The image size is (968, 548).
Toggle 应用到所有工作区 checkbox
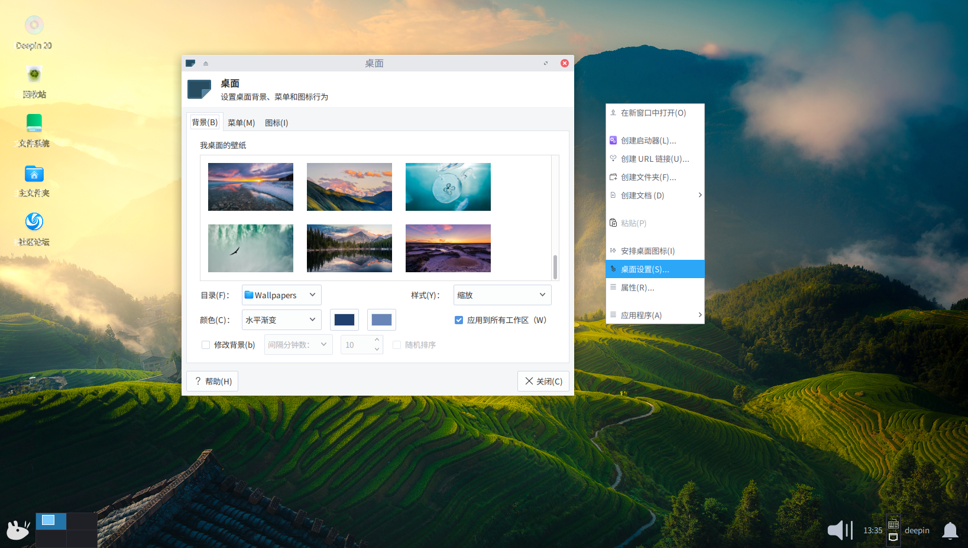(459, 320)
